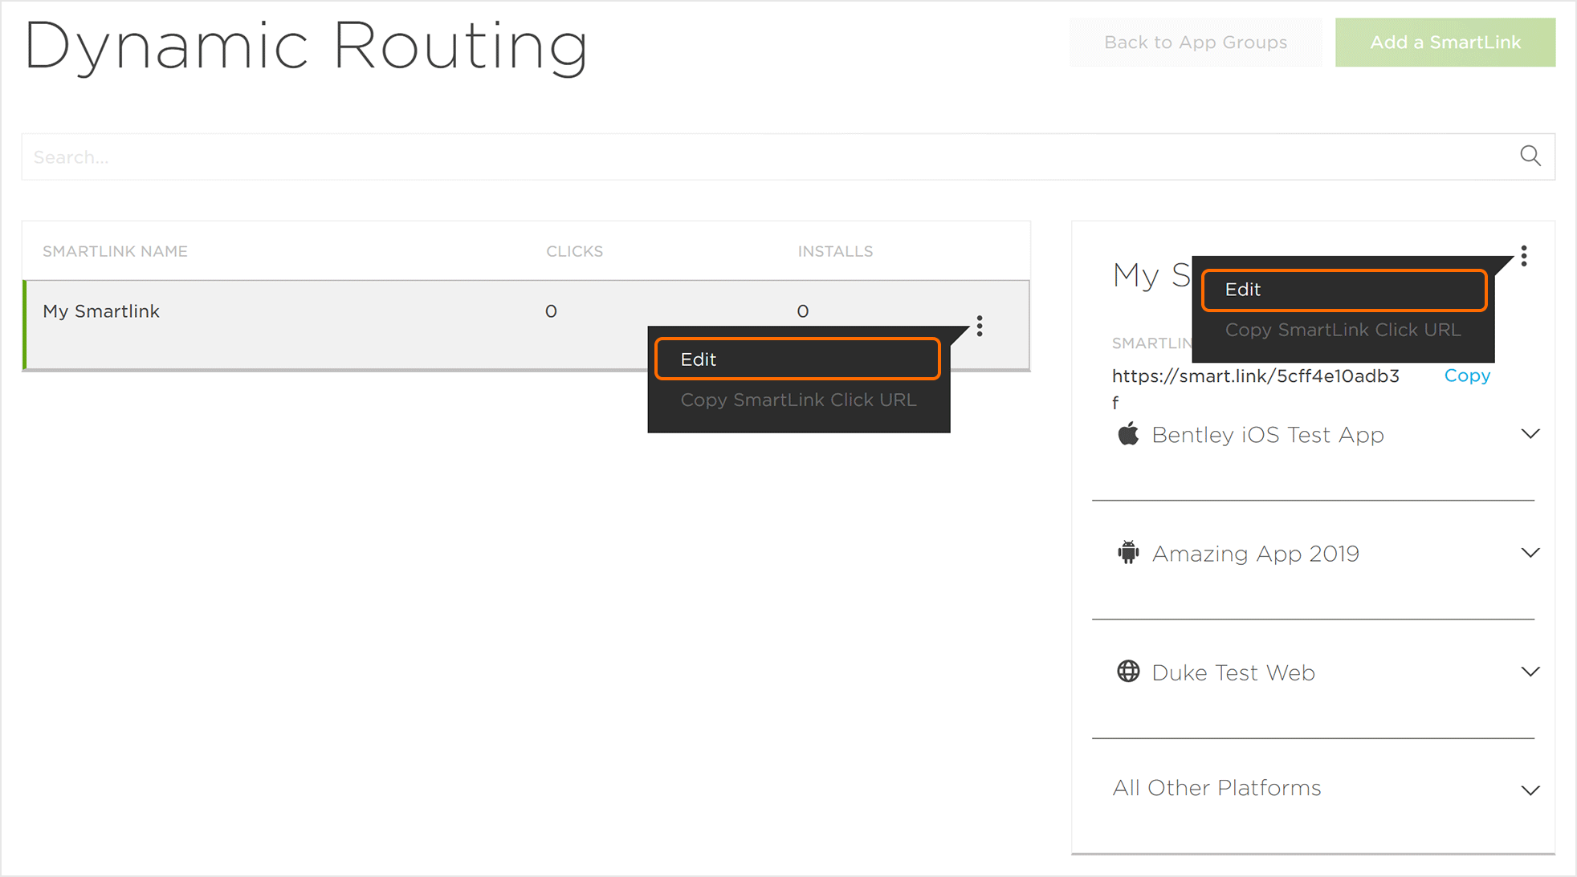This screenshot has height=877, width=1577.
Task: Select Copy SmartLink Click URL in row menu
Action: tap(798, 400)
